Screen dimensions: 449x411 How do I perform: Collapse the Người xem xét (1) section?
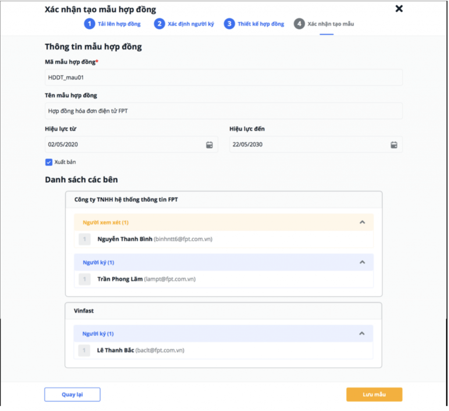point(362,222)
